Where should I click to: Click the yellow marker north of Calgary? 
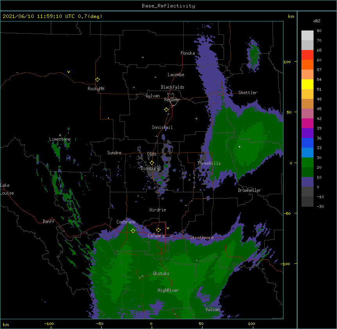click(x=158, y=230)
